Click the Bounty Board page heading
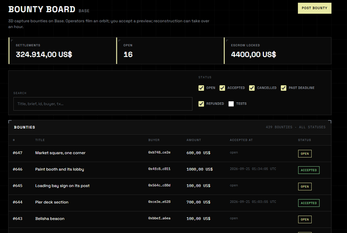Viewport: 347px width, 233px height. point(42,9)
